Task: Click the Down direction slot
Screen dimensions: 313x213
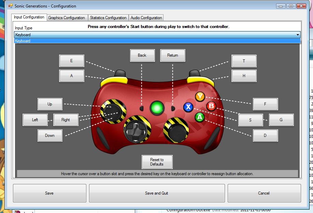Action: pos(50,136)
